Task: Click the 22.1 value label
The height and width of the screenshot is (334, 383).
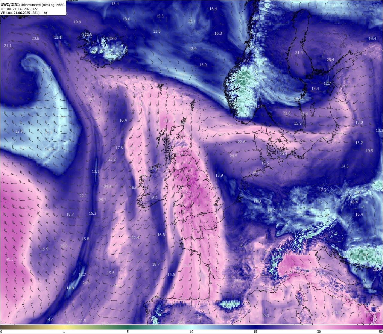Action: pos(83,196)
